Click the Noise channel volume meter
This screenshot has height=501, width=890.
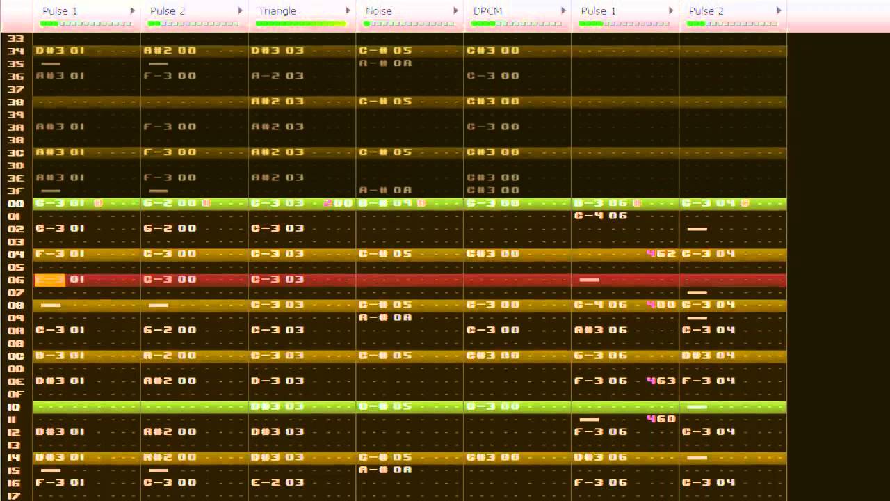(x=409, y=24)
